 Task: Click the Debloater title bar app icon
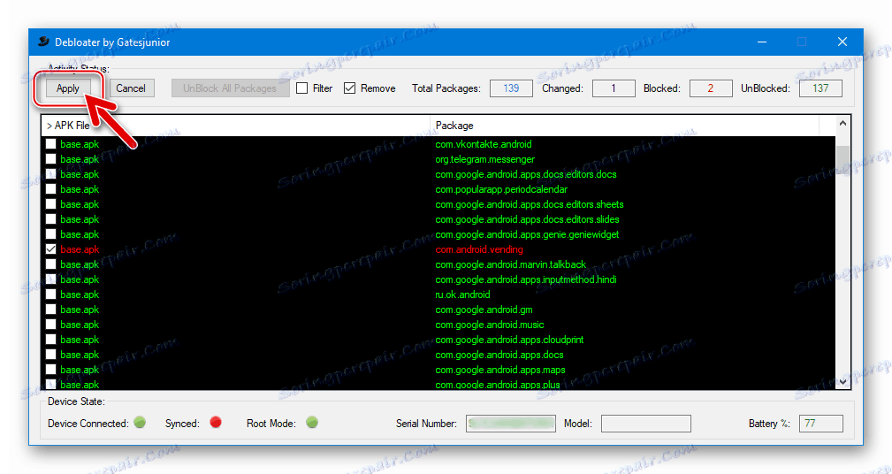43,42
